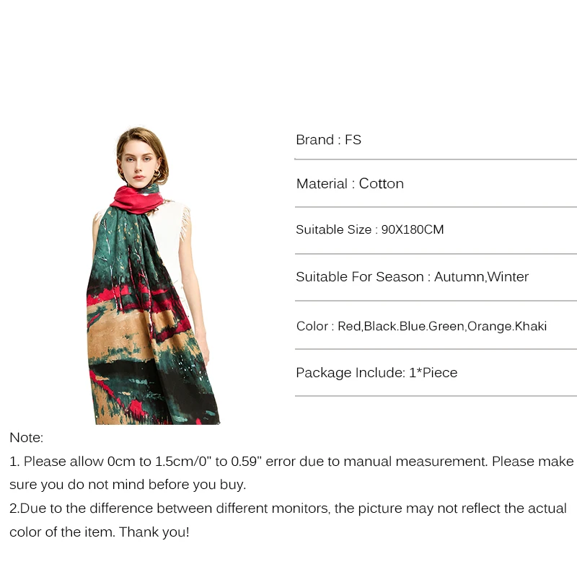Click the word Cotton
The image size is (577, 577).
(382, 184)
